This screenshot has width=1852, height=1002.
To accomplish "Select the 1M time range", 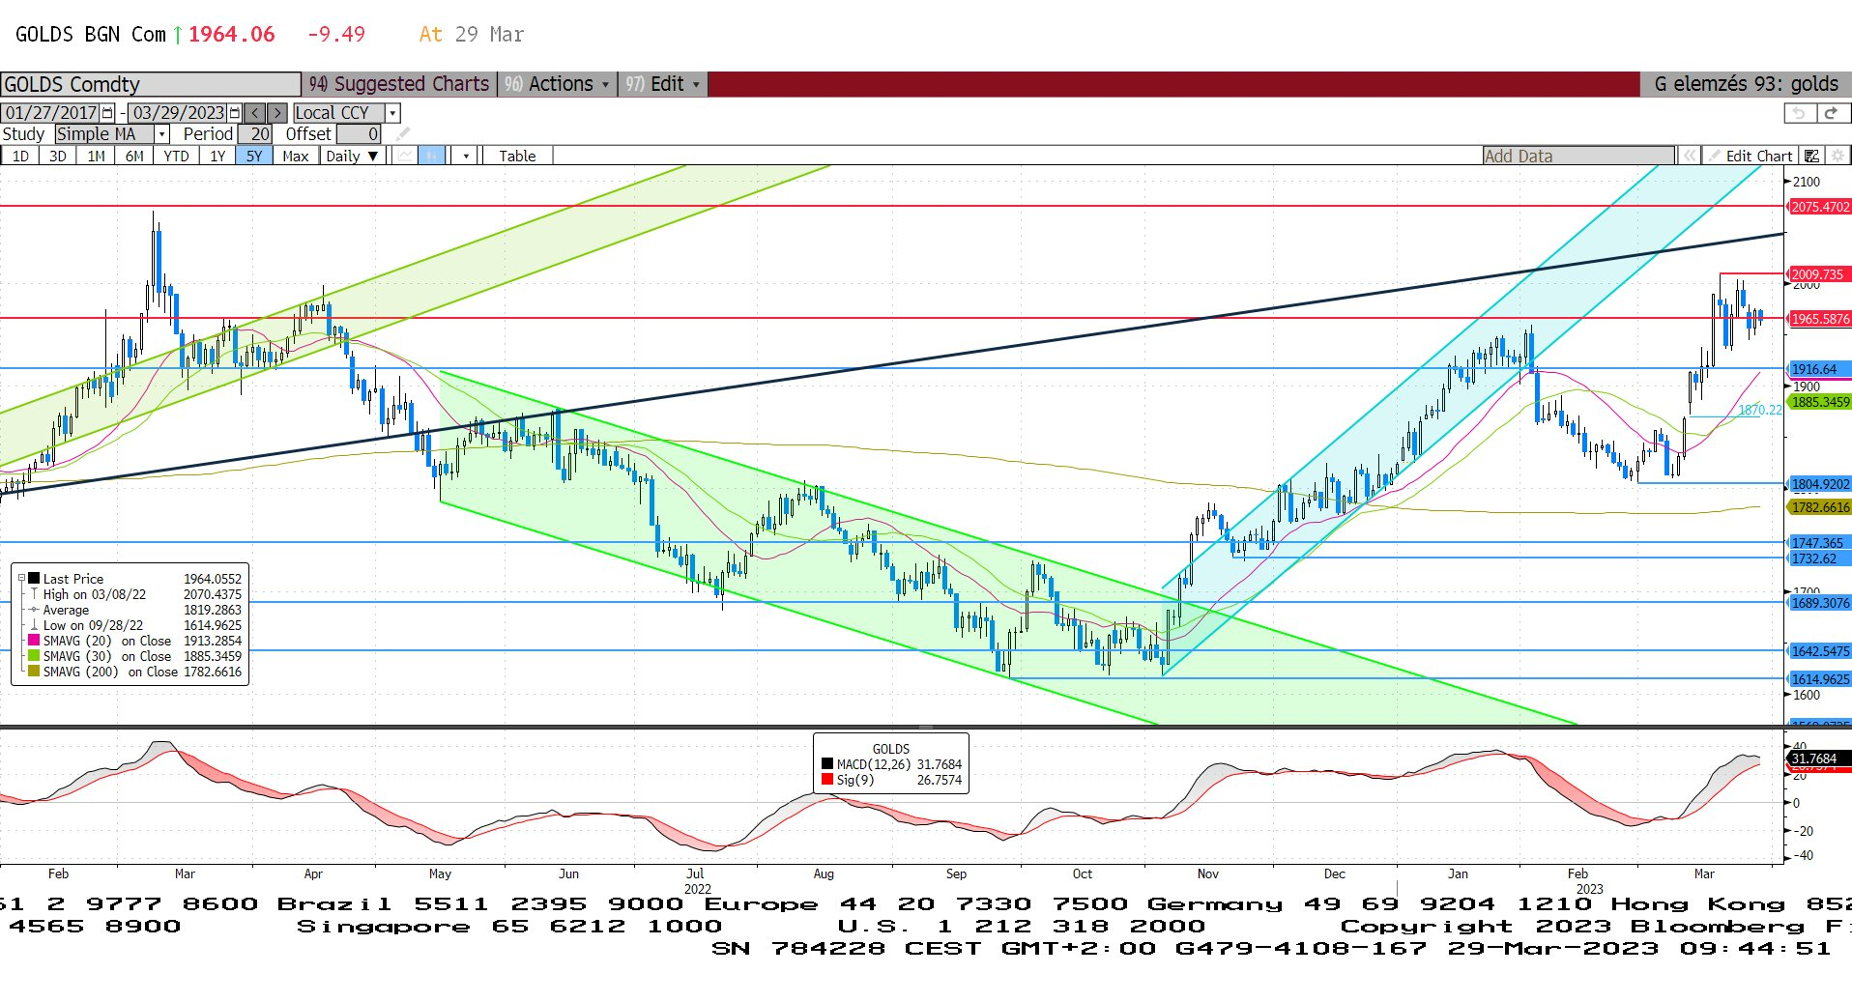I will 96,156.
